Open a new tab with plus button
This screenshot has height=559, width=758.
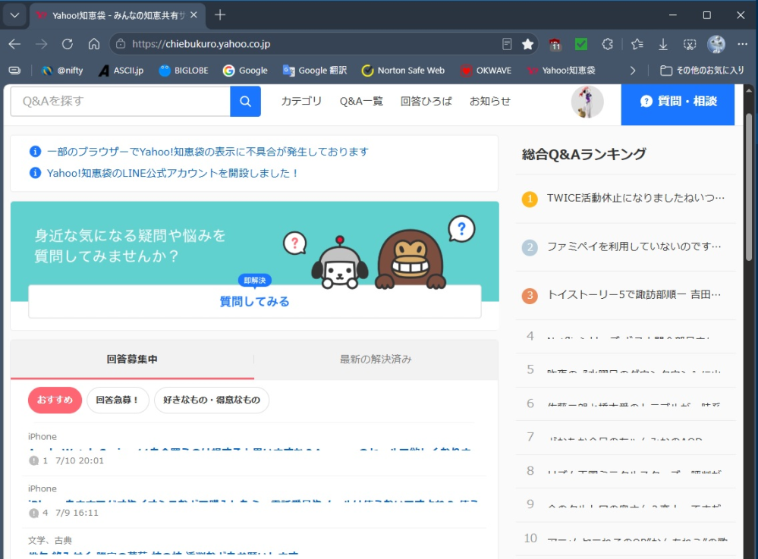coord(220,15)
